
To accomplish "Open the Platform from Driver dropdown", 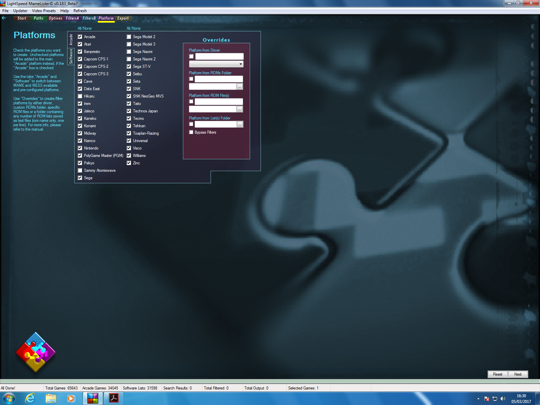I will point(216,64).
